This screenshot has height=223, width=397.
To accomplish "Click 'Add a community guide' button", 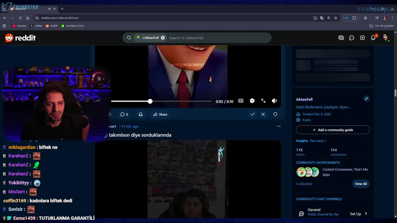I will (333, 130).
